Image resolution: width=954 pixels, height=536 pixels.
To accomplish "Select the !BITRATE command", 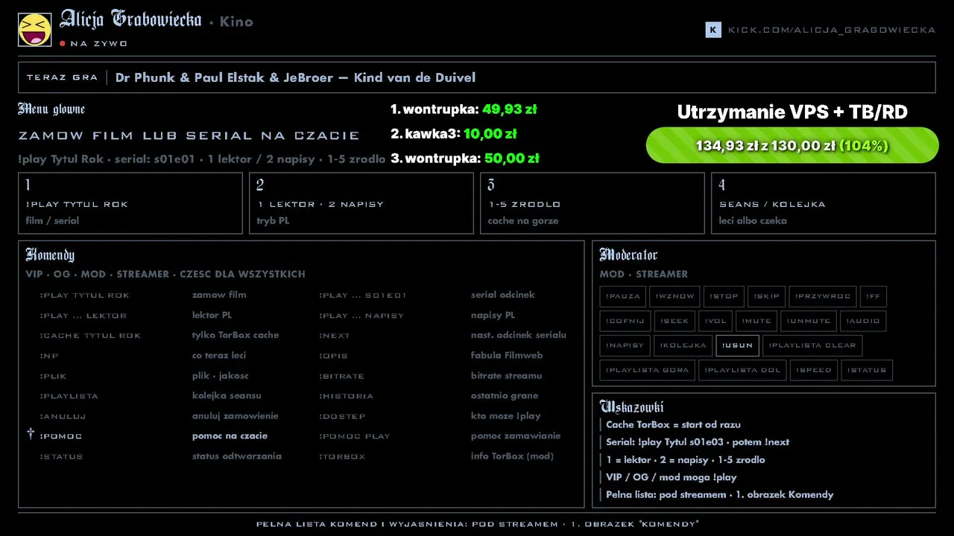I will 341,376.
